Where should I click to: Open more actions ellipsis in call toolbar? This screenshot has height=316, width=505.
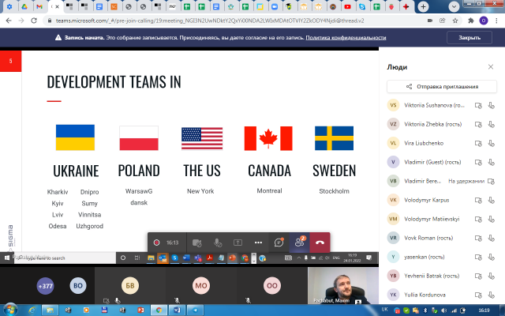point(258,243)
